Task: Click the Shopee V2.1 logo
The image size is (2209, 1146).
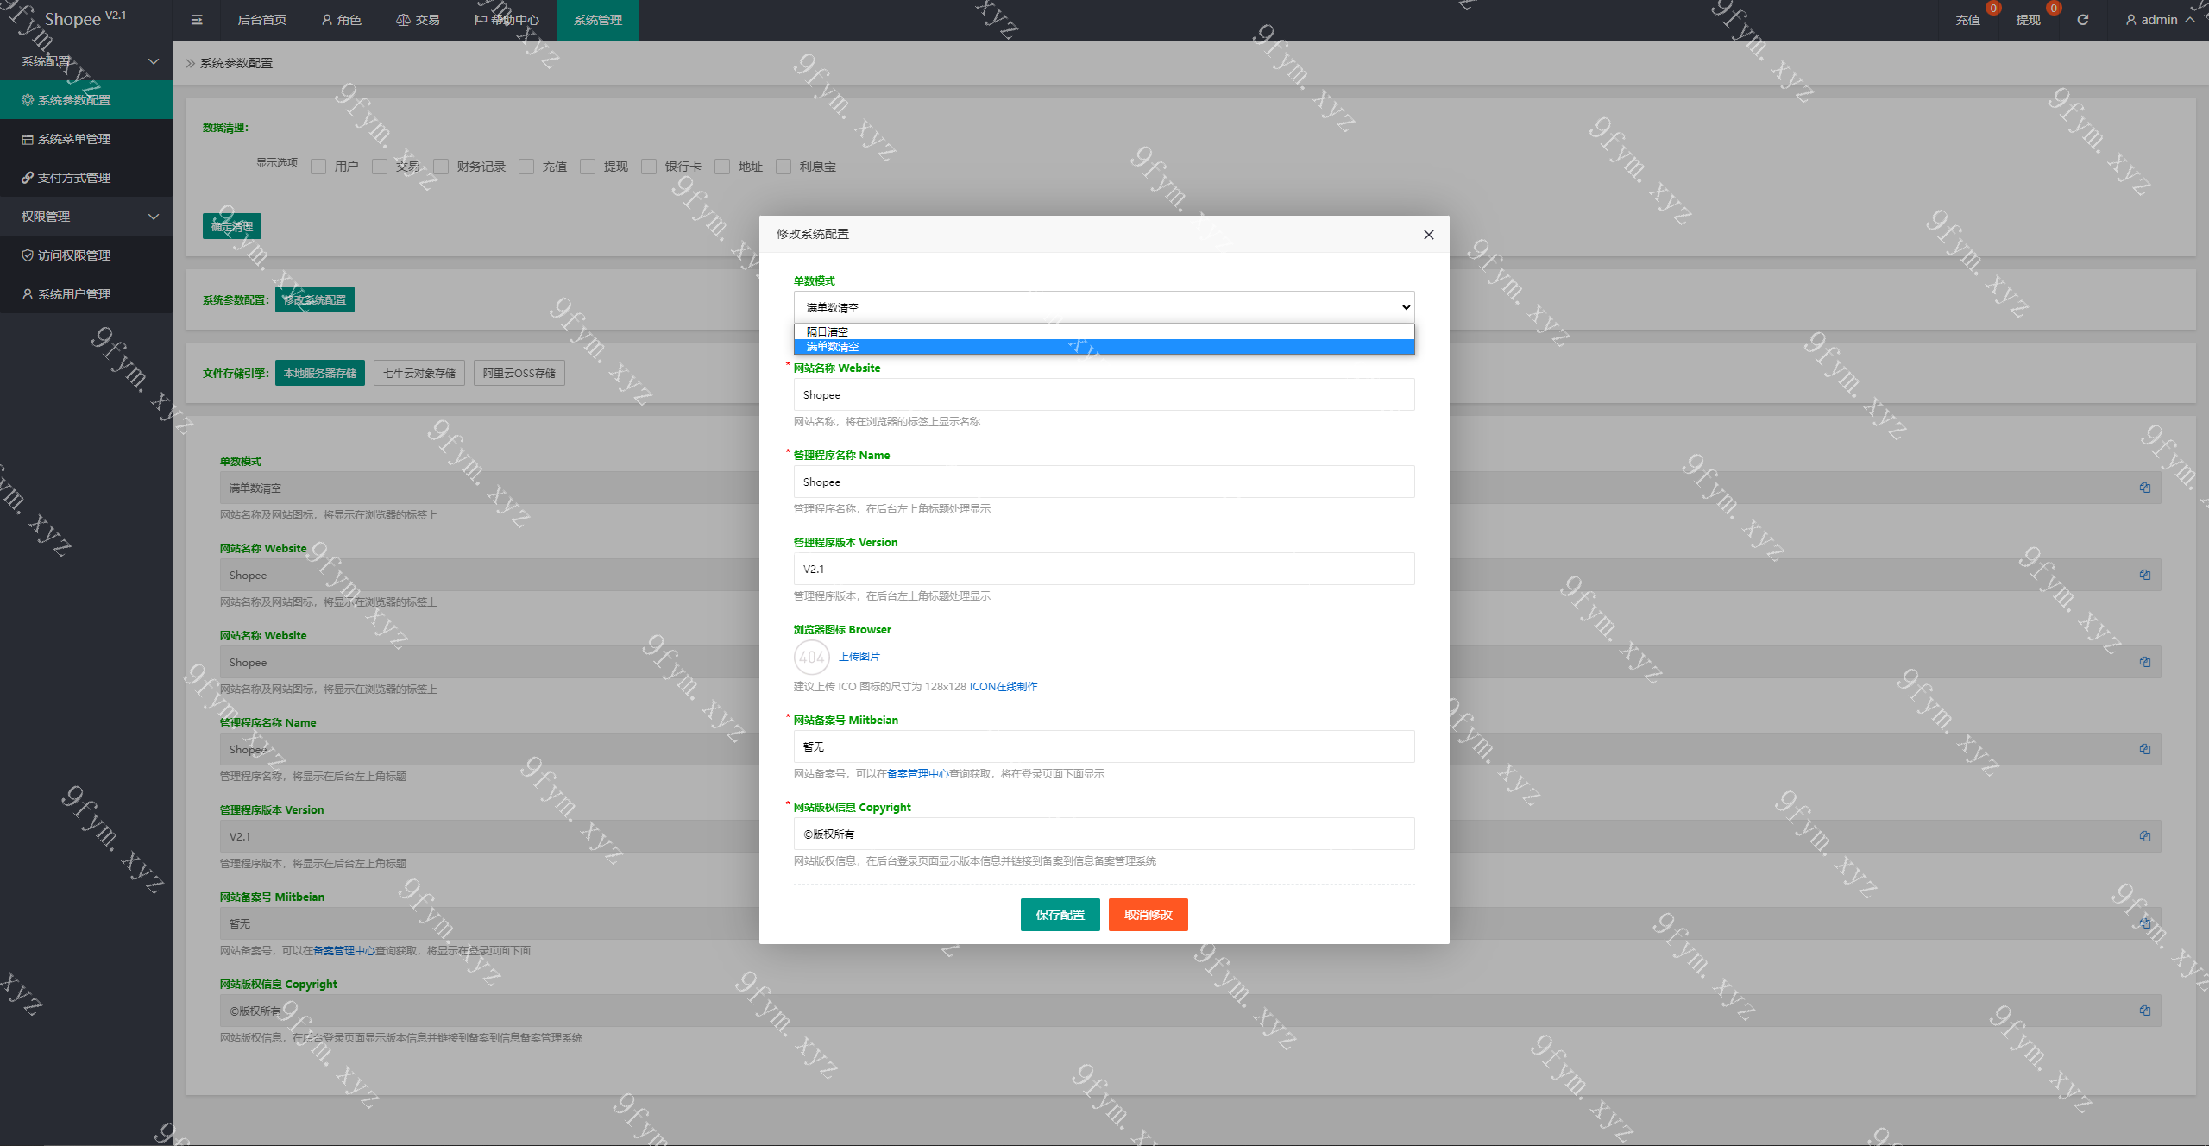Action: pyautogui.click(x=85, y=19)
